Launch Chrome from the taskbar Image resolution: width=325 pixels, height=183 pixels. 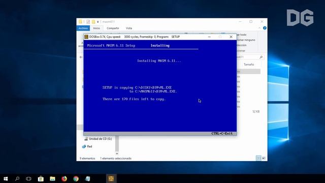(76, 178)
